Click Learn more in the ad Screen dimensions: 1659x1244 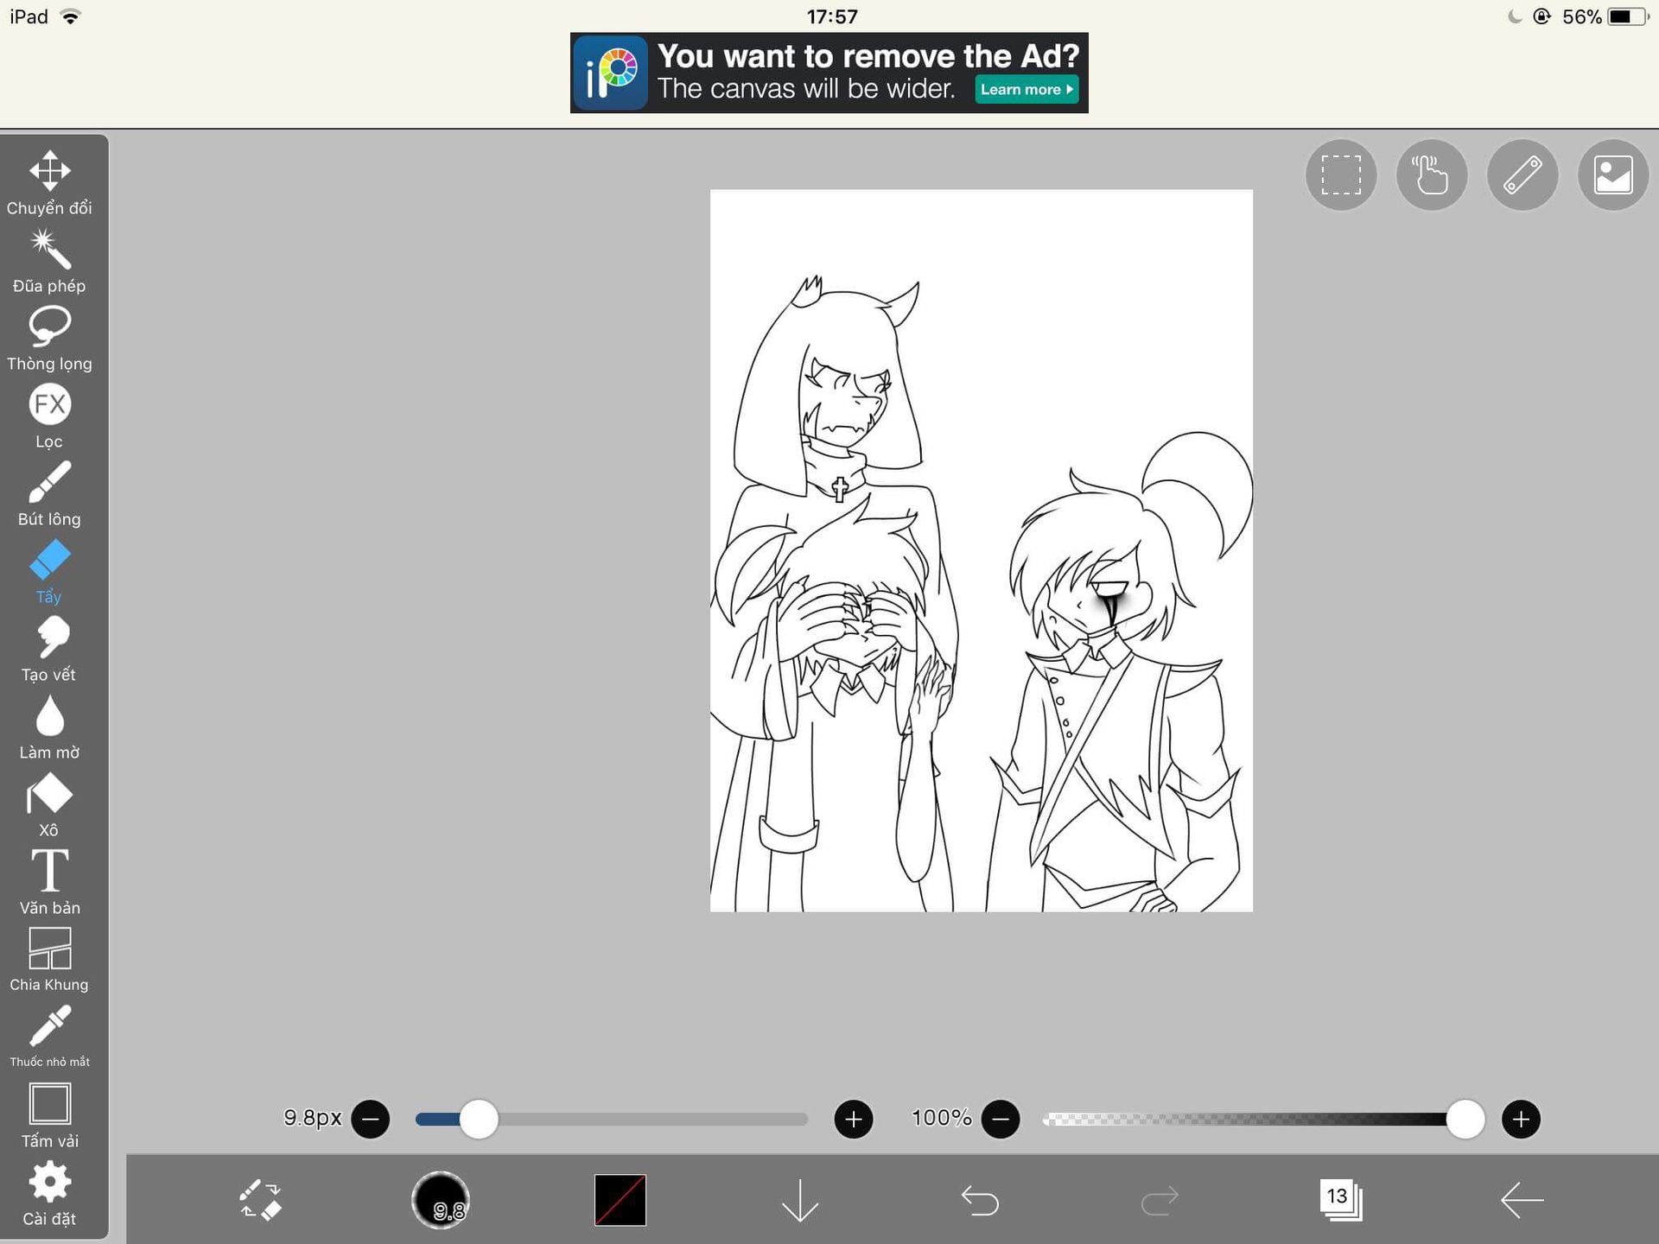(1027, 89)
